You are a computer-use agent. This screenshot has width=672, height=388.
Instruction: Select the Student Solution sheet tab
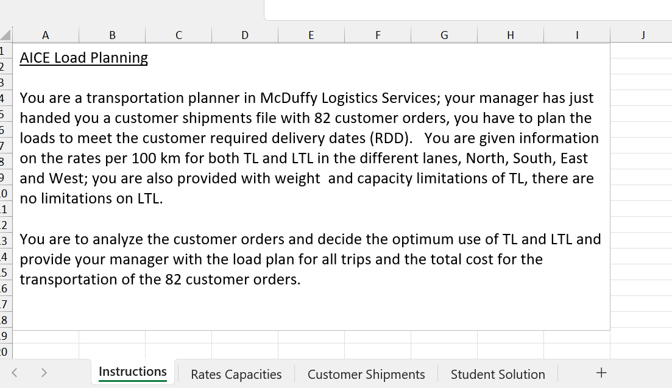point(498,374)
